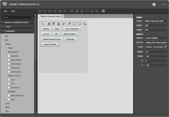Open the File menu
Viewport: 169px width, 117px height.
tap(6, 11)
